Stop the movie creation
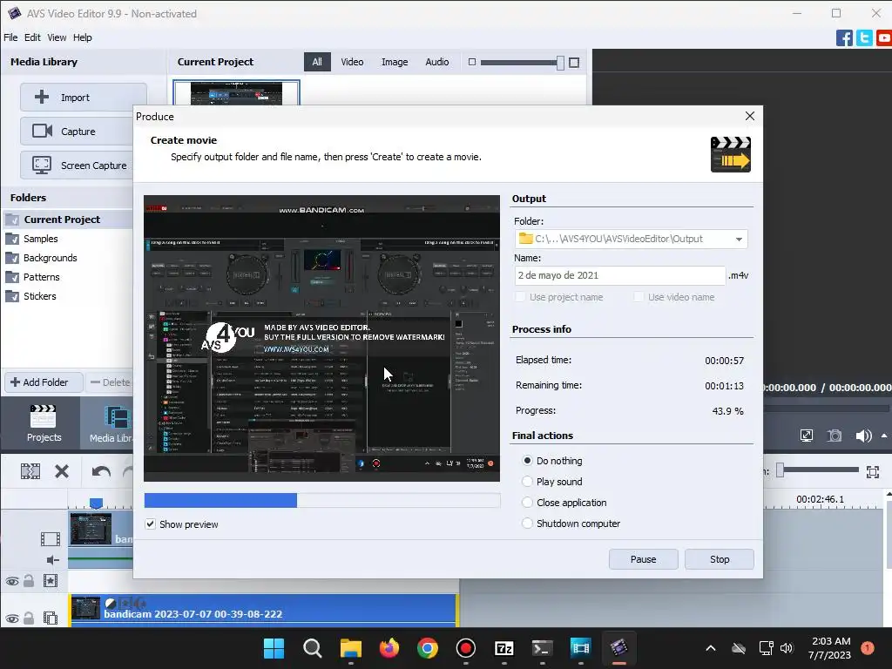The height and width of the screenshot is (669, 892). click(x=720, y=559)
